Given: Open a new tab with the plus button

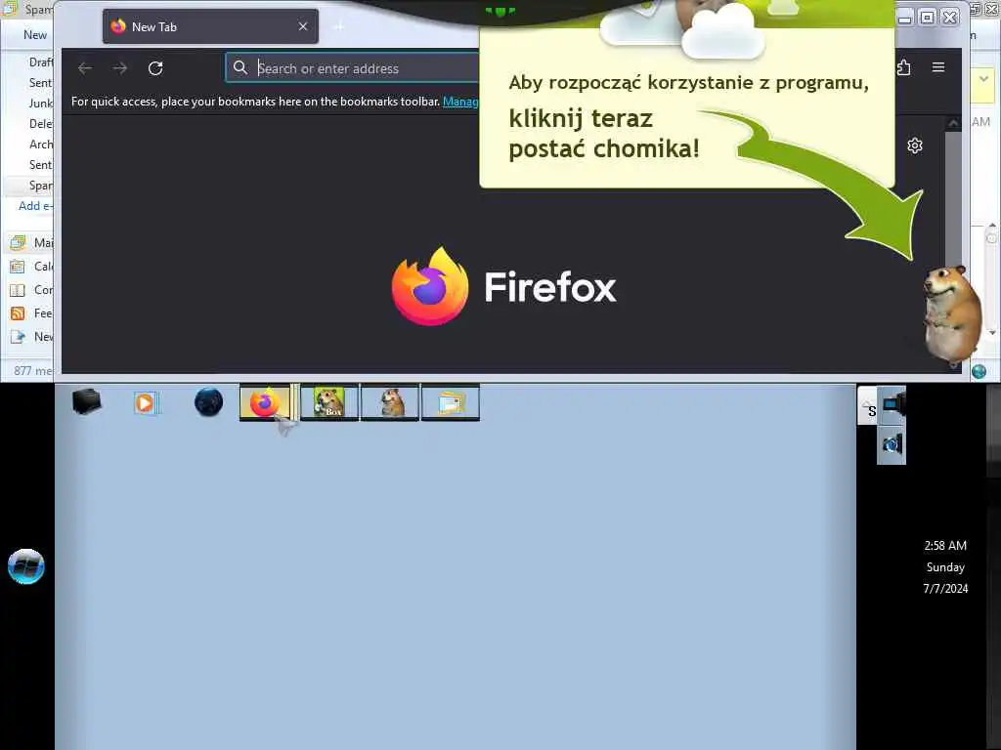Looking at the screenshot, I should [x=338, y=26].
